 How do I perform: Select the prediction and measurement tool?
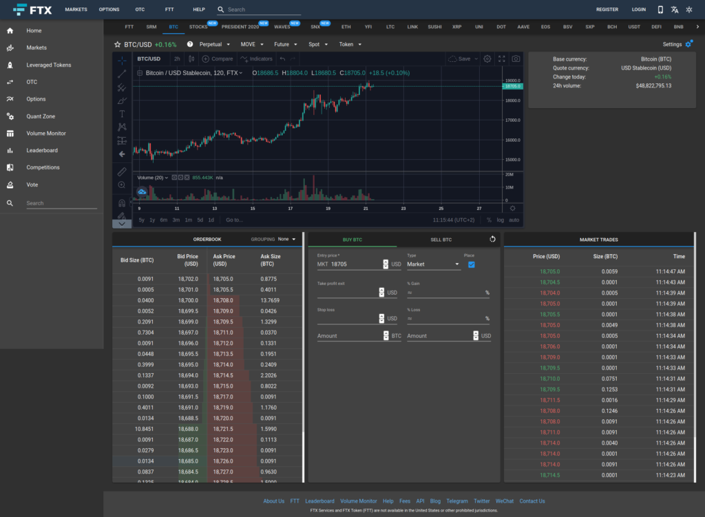[x=122, y=140]
